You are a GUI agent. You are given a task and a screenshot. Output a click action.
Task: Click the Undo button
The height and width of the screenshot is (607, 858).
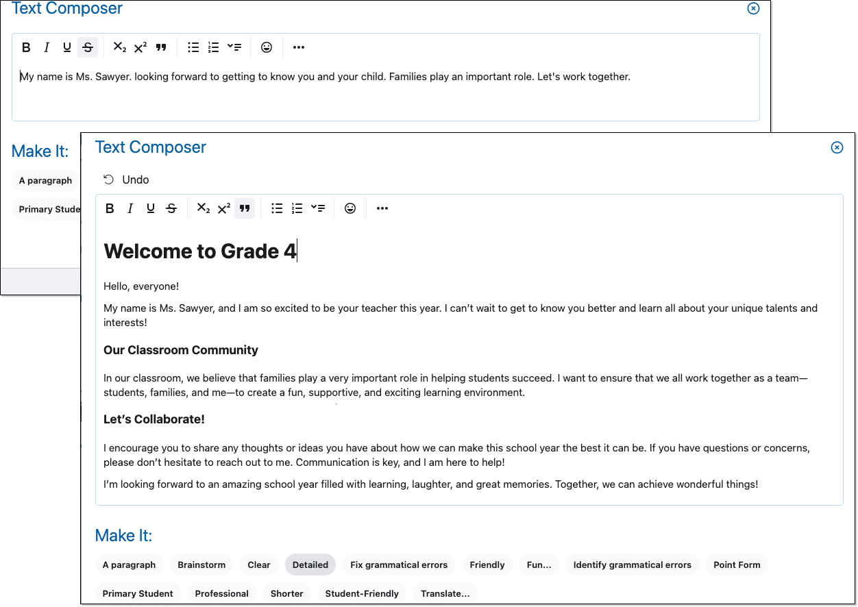(126, 179)
